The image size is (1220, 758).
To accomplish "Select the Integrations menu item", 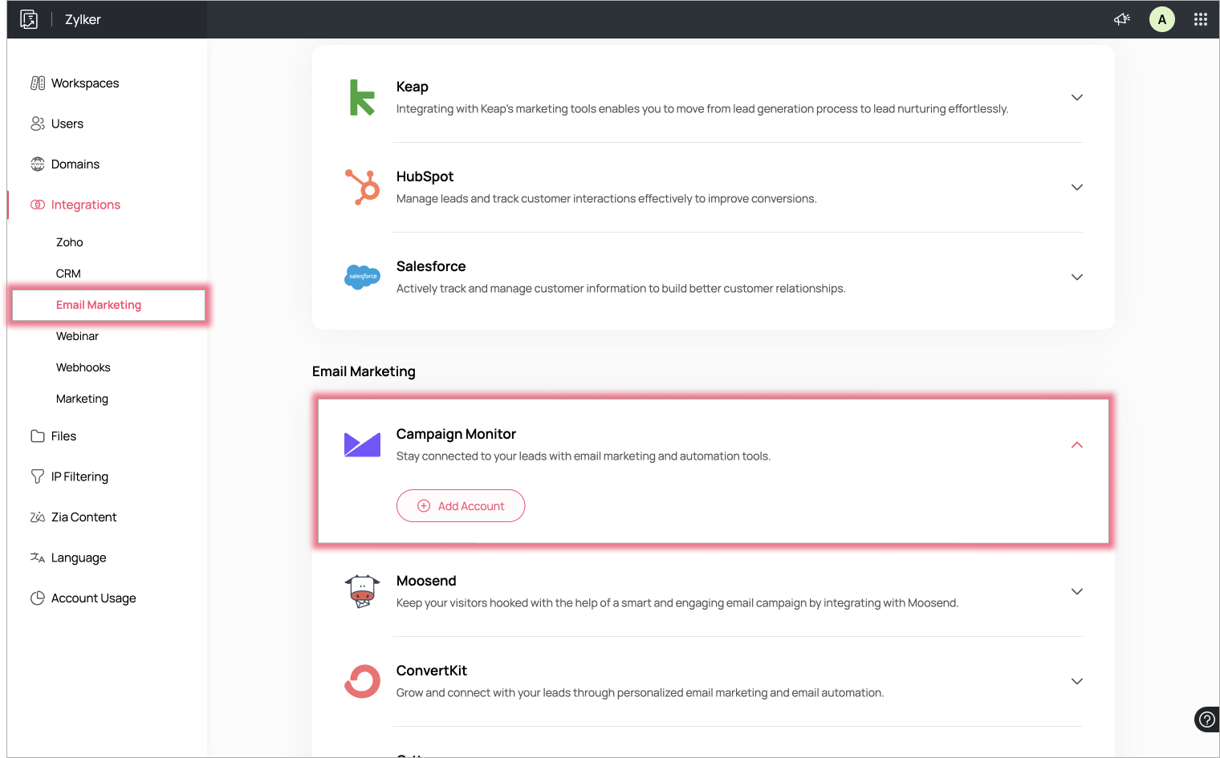I will pos(86,205).
